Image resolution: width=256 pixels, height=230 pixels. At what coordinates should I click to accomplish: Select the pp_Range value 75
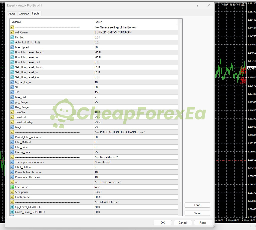[136, 102]
